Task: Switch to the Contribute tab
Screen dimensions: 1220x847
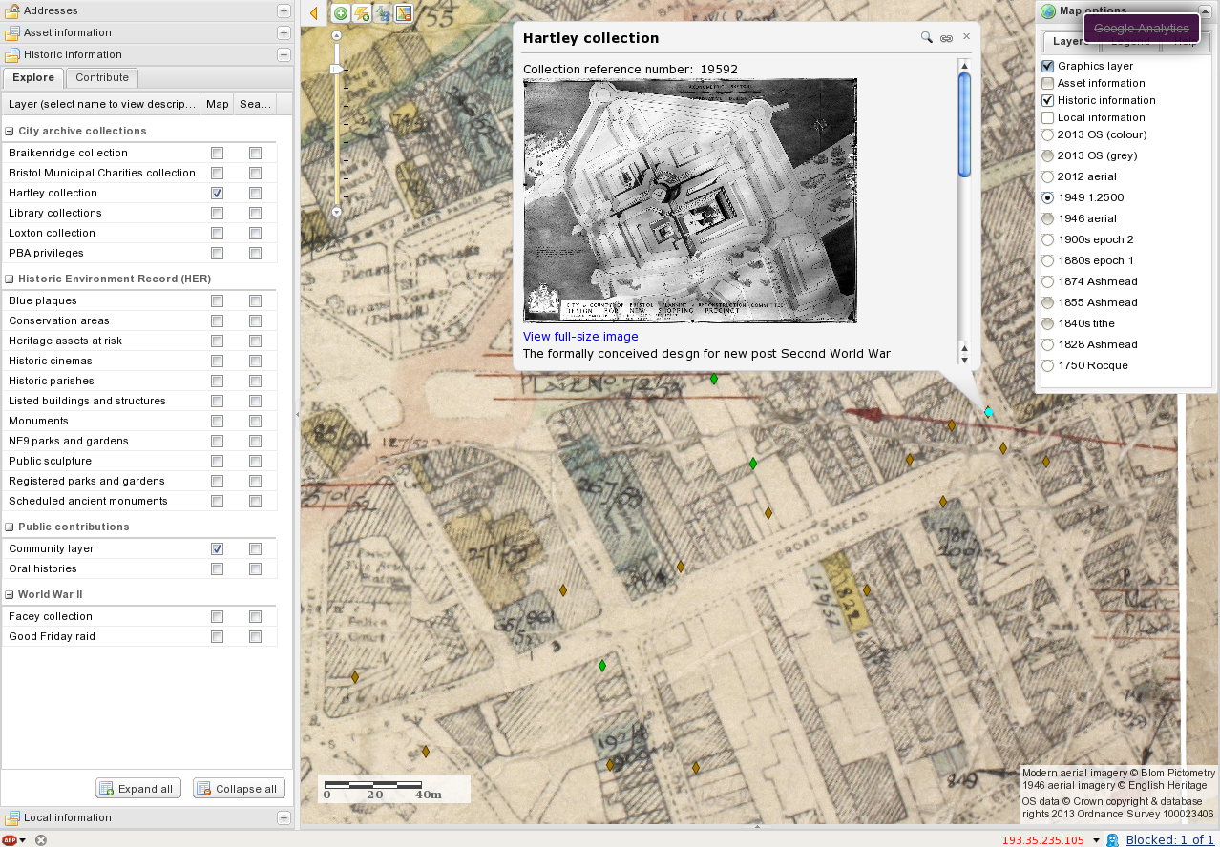Action: (x=102, y=77)
